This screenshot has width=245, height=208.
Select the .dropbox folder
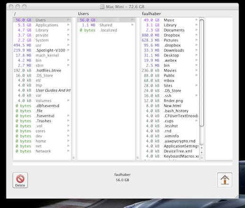170,45
